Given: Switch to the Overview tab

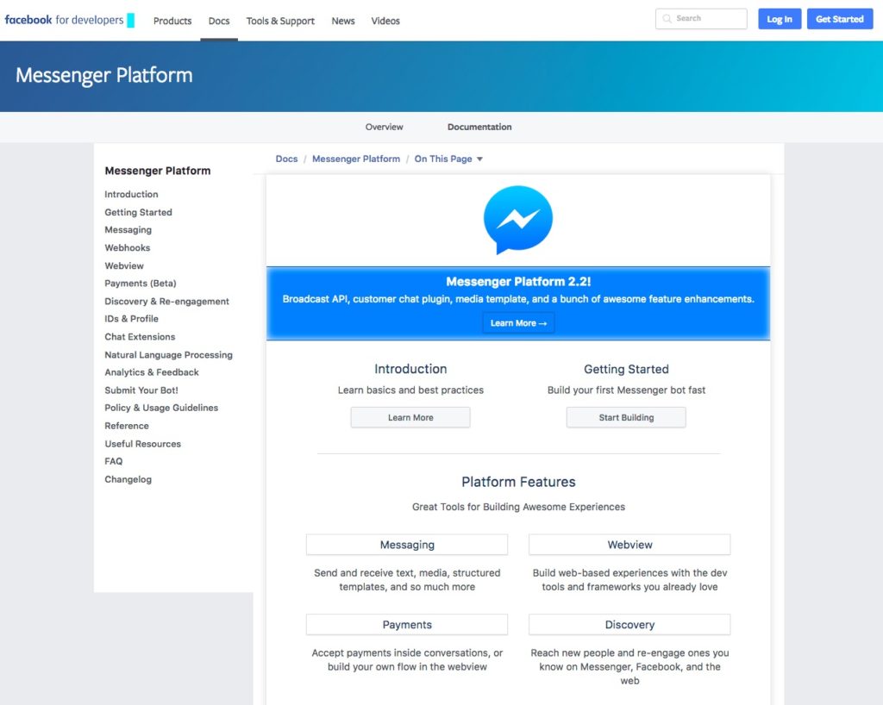Looking at the screenshot, I should (x=384, y=127).
